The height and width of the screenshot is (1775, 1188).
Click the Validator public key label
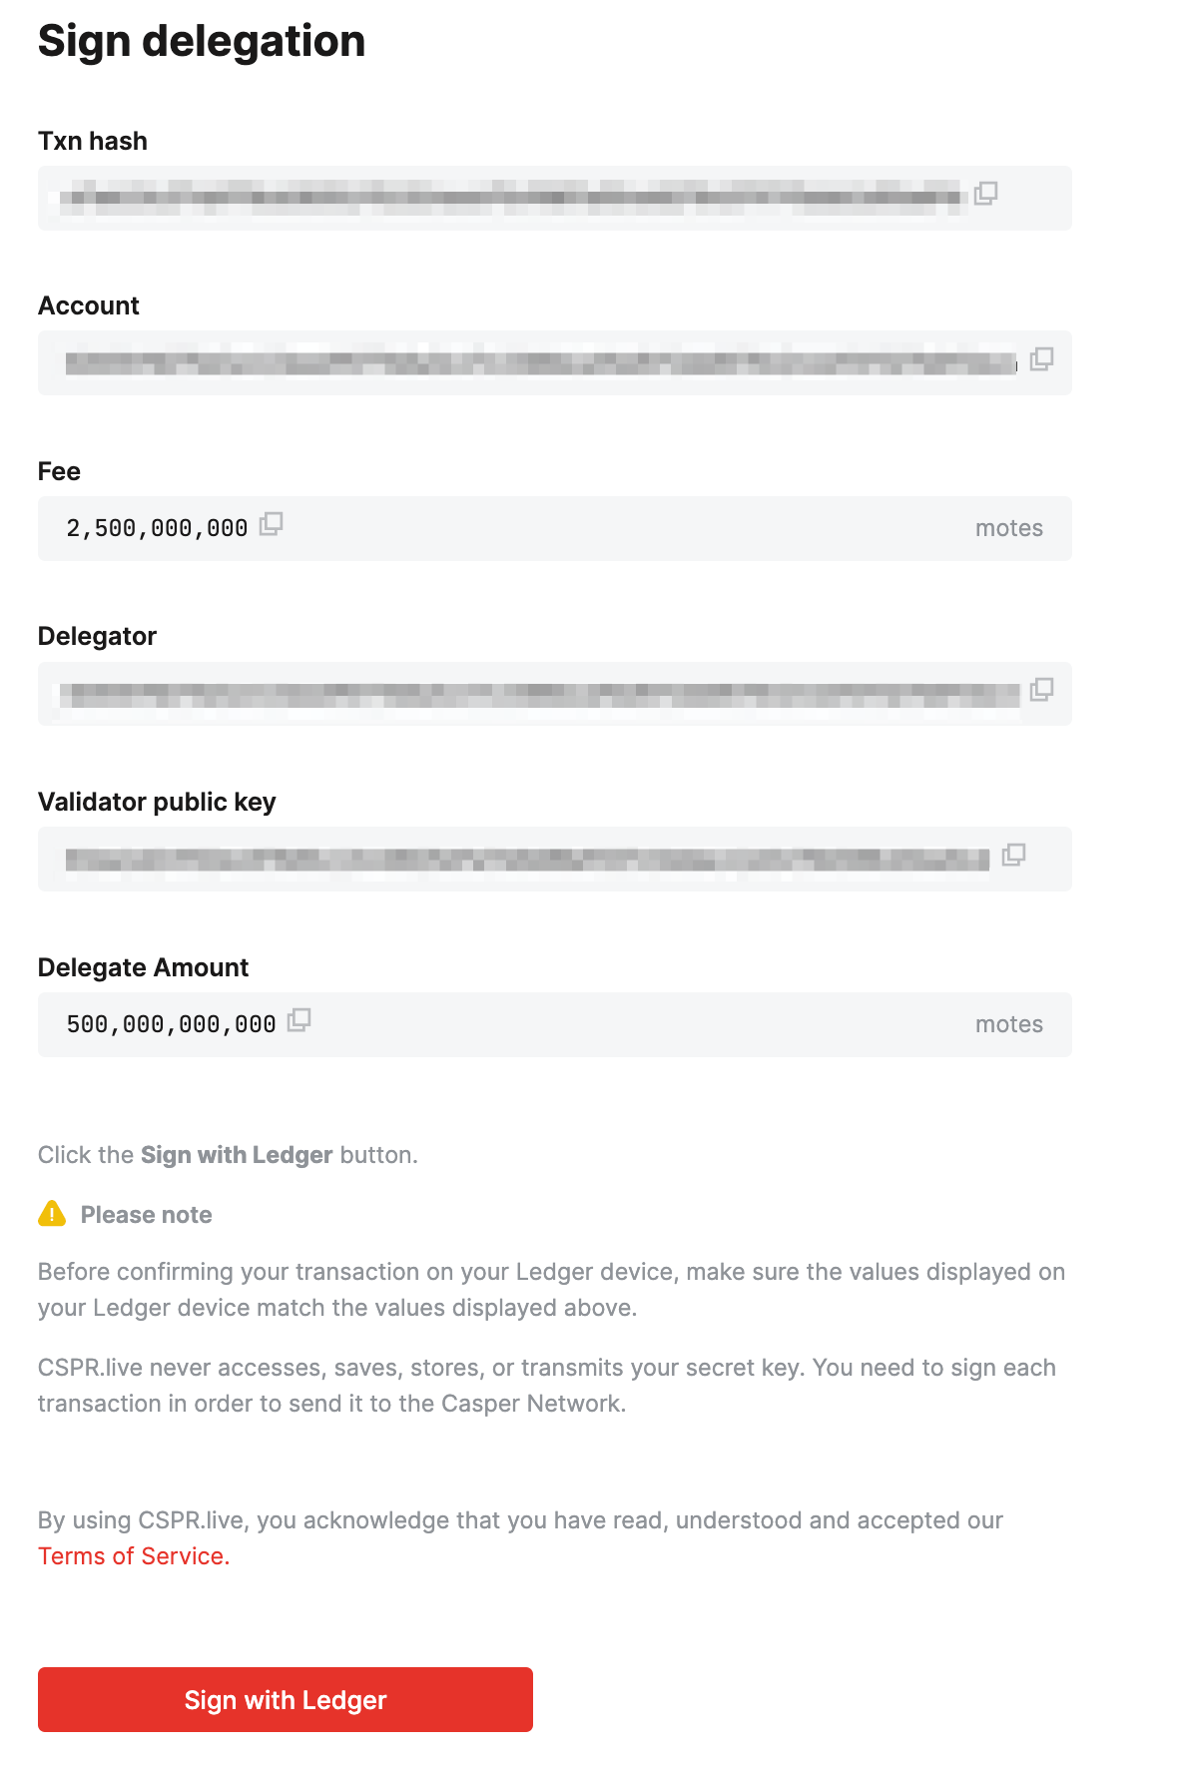coord(157,802)
